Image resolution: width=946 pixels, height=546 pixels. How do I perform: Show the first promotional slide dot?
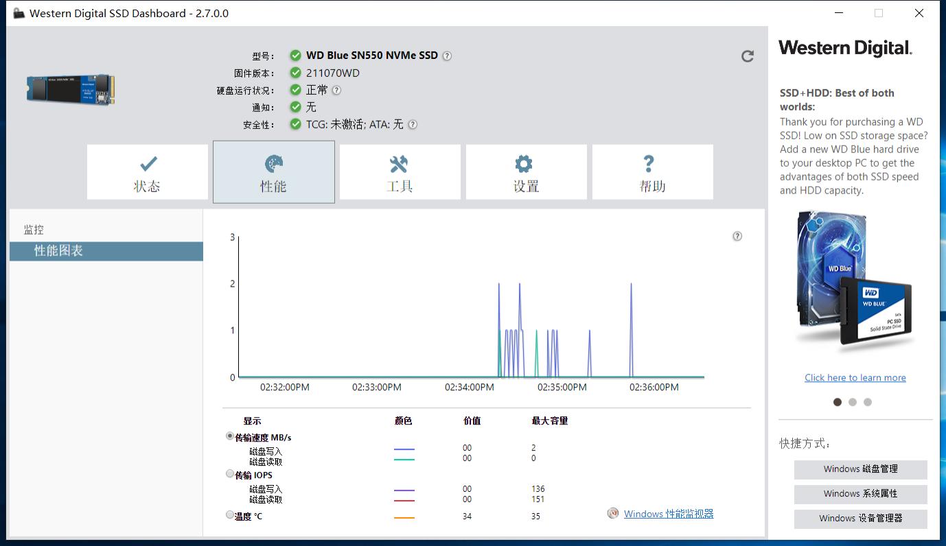click(x=838, y=402)
